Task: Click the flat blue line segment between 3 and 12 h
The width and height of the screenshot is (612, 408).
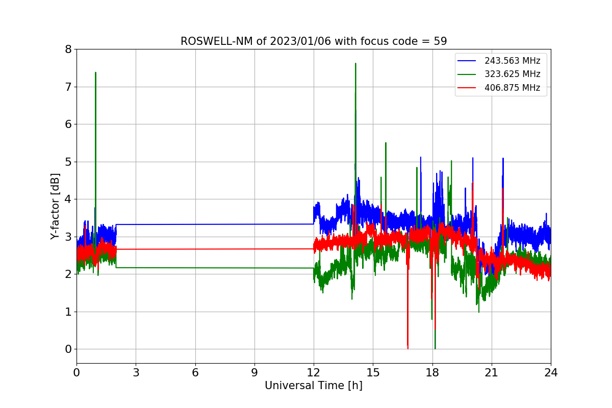Action: pos(215,224)
